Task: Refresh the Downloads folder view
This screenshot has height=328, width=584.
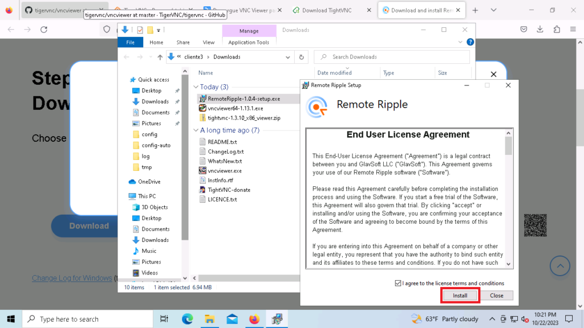Action: click(x=301, y=58)
